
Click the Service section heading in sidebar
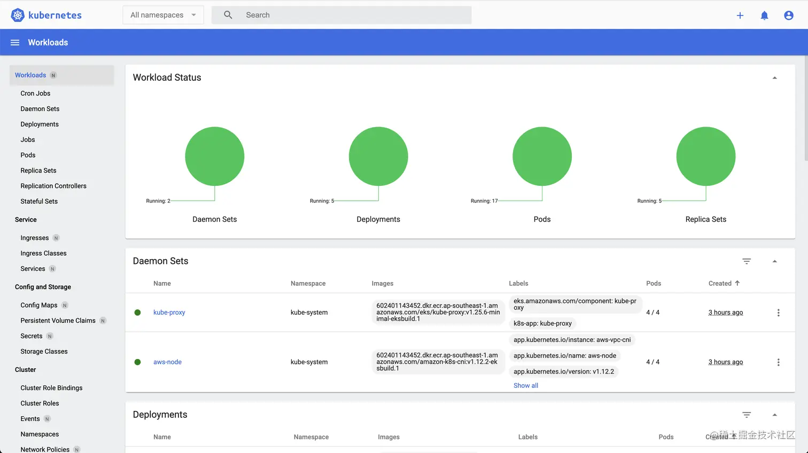pyautogui.click(x=26, y=220)
